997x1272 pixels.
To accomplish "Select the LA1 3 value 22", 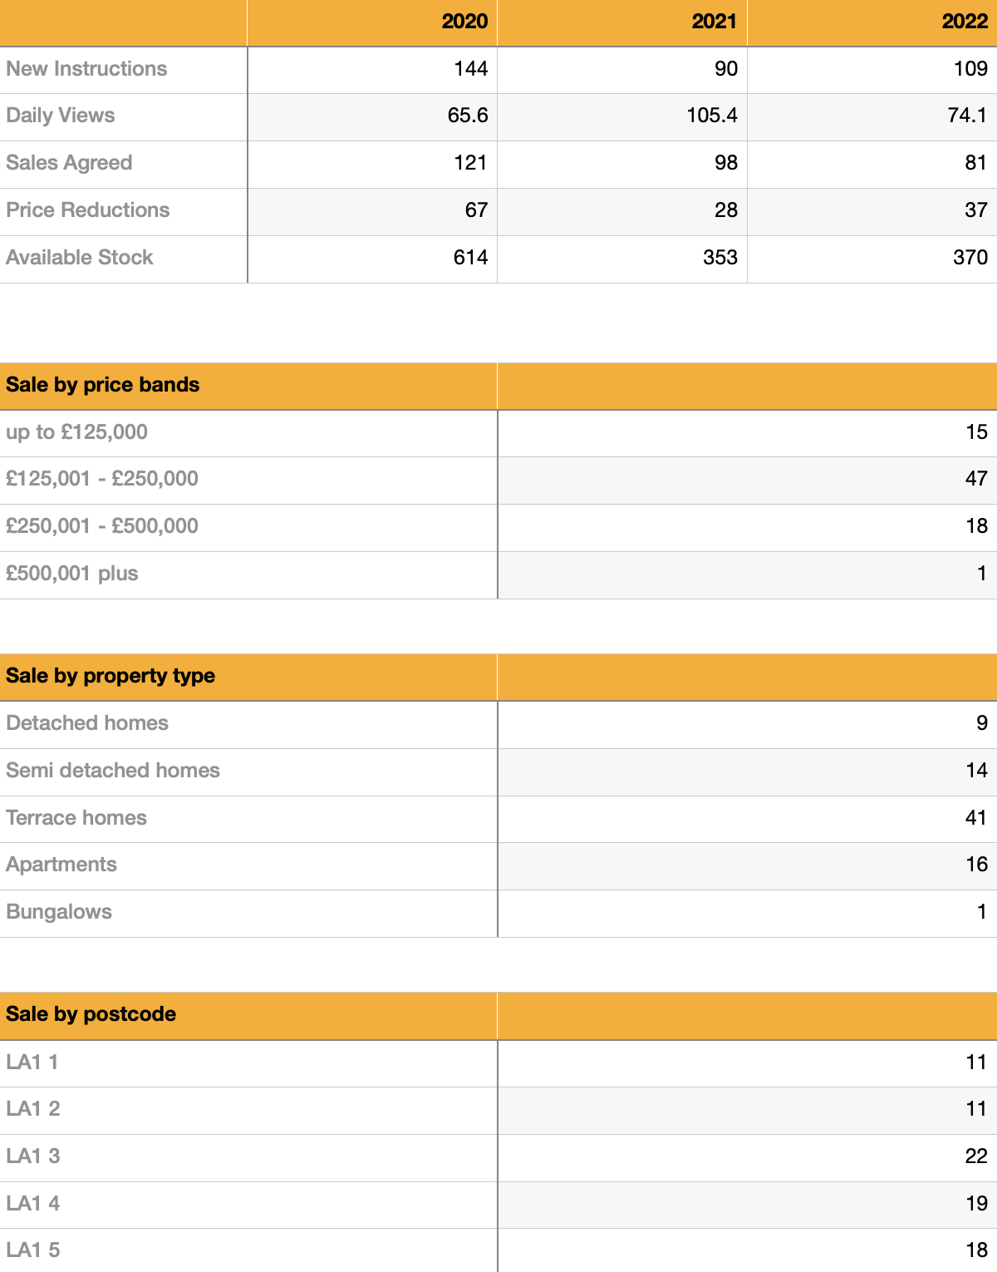I will [975, 1156].
